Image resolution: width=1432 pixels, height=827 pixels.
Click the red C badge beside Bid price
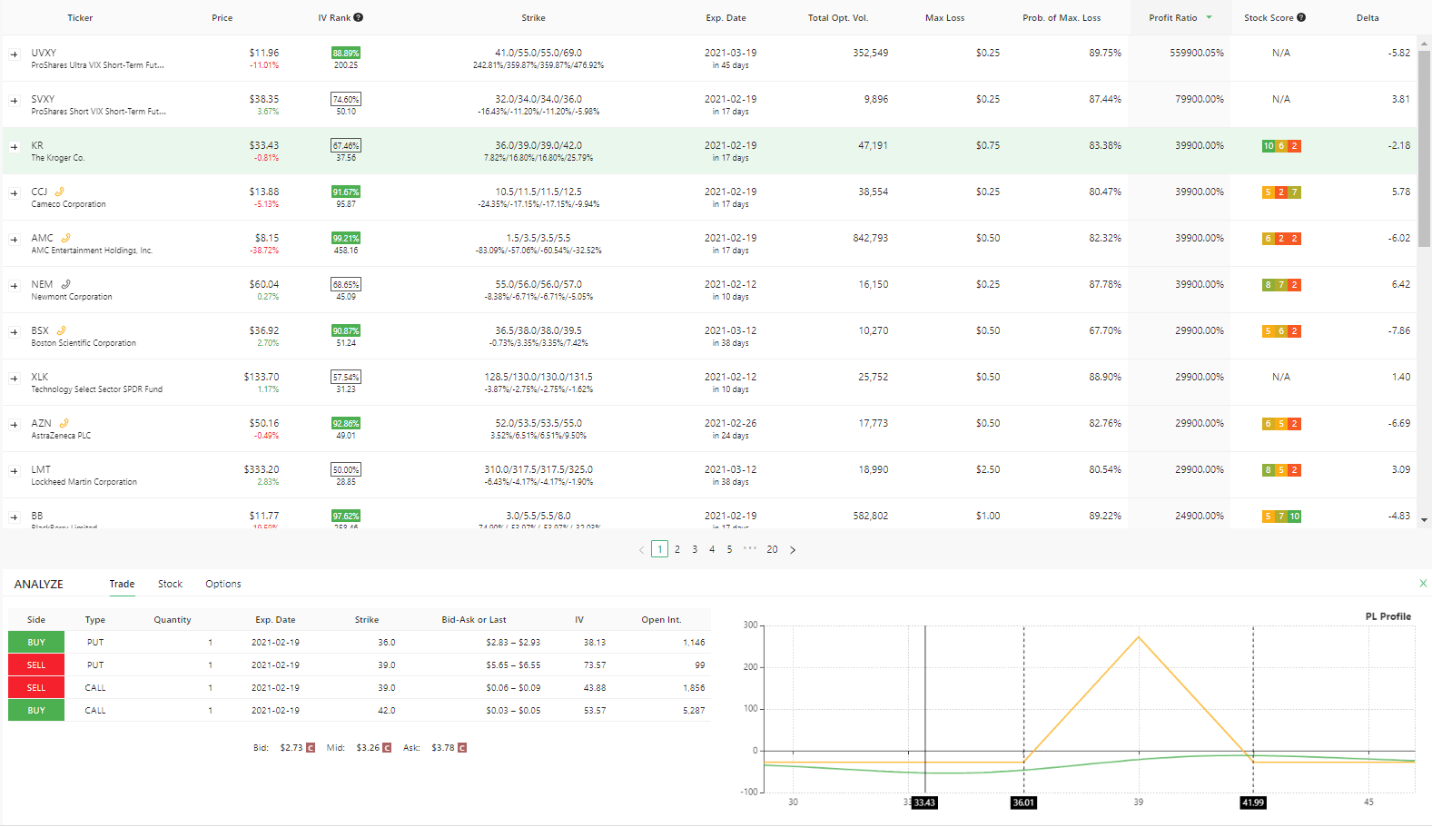(x=311, y=748)
